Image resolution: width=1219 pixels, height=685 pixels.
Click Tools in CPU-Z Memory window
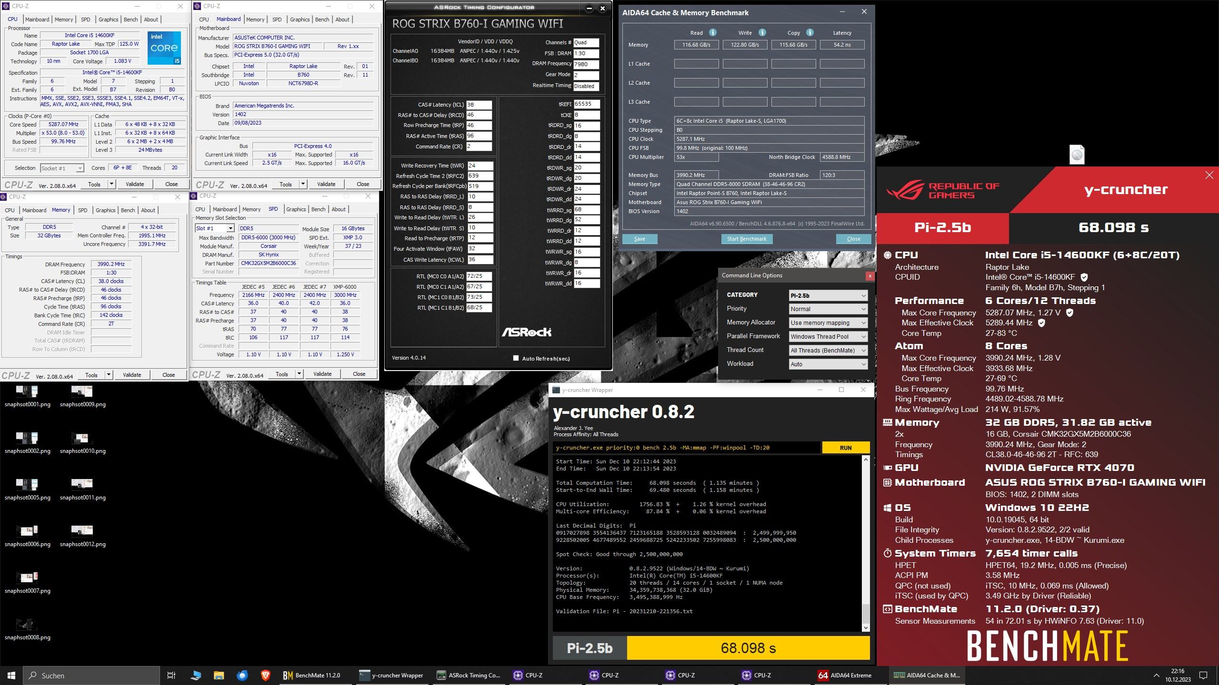tap(91, 375)
